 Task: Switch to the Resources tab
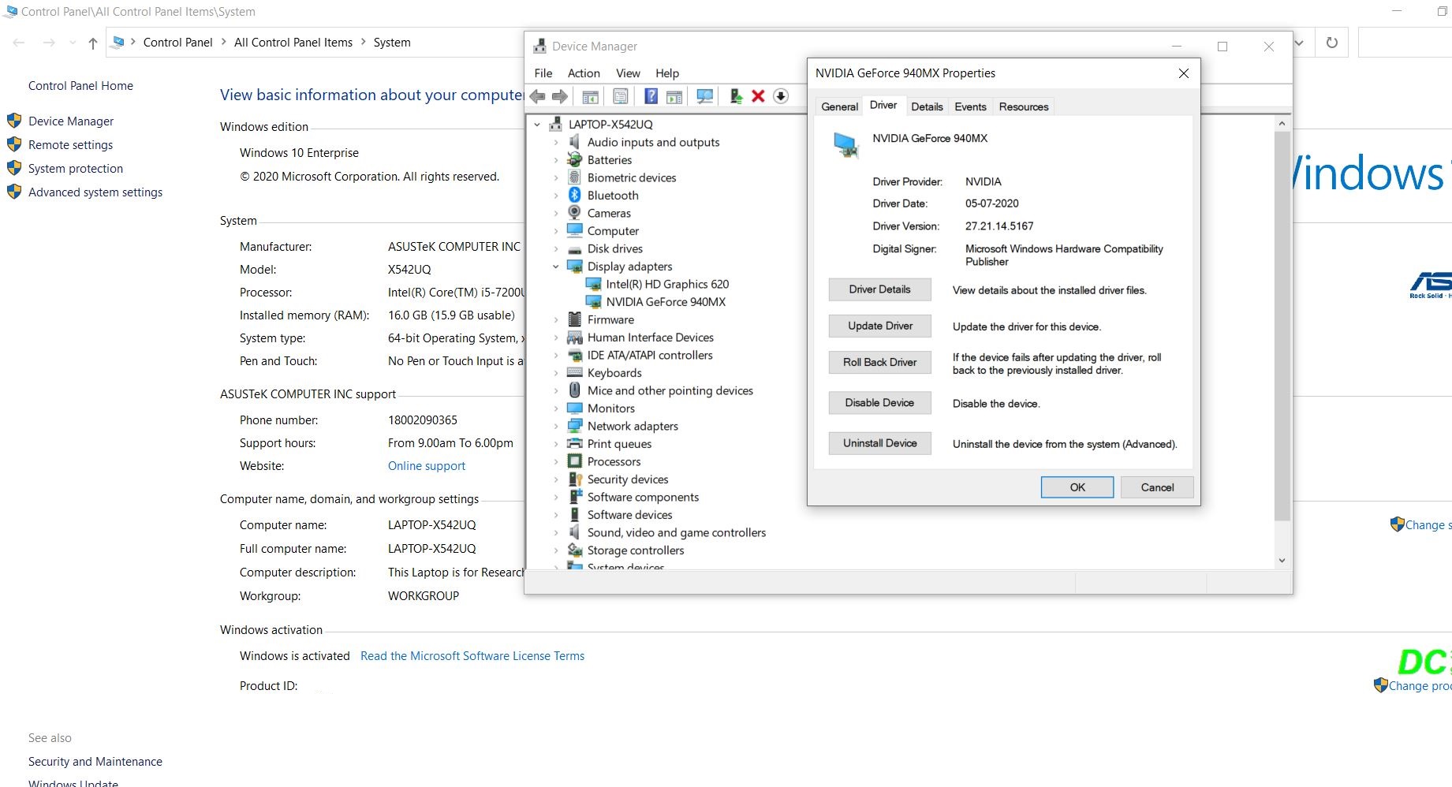(1024, 106)
